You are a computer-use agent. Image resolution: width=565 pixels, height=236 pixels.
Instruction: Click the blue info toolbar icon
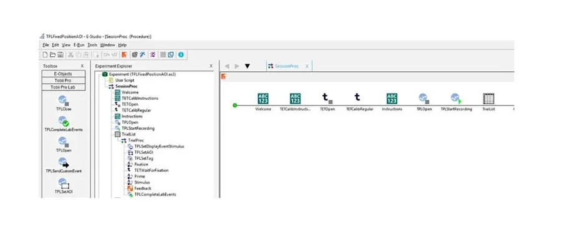(181, 54)
